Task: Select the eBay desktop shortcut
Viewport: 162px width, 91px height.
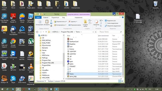Action: [4, 30]
